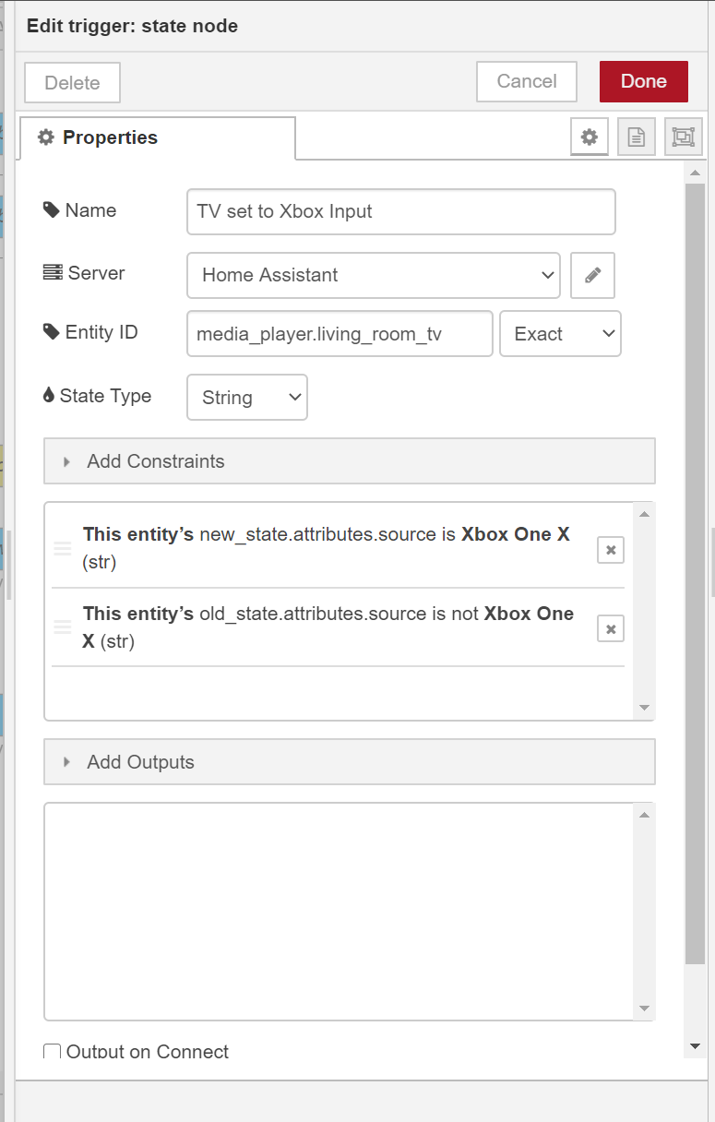
Task: Open node description document icon
Action: click(636, 137)
